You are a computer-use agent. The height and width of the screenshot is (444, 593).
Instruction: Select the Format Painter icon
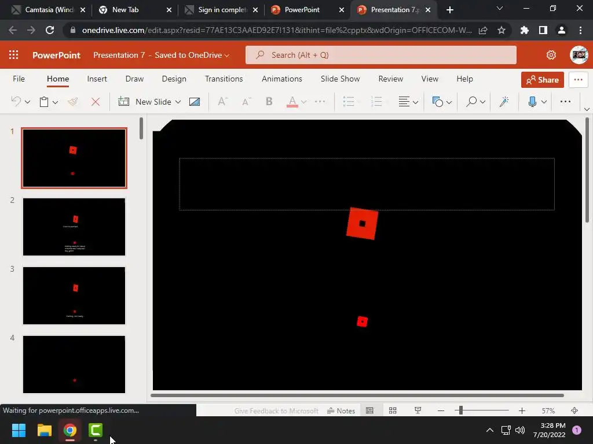coord(73,102)
